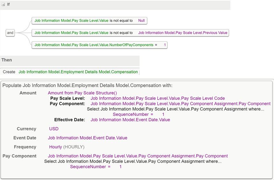This screenshot has width=274, height=180.
Task: Edit value 1 in NumberOfPayComponents condition
Action: point(165,45)
